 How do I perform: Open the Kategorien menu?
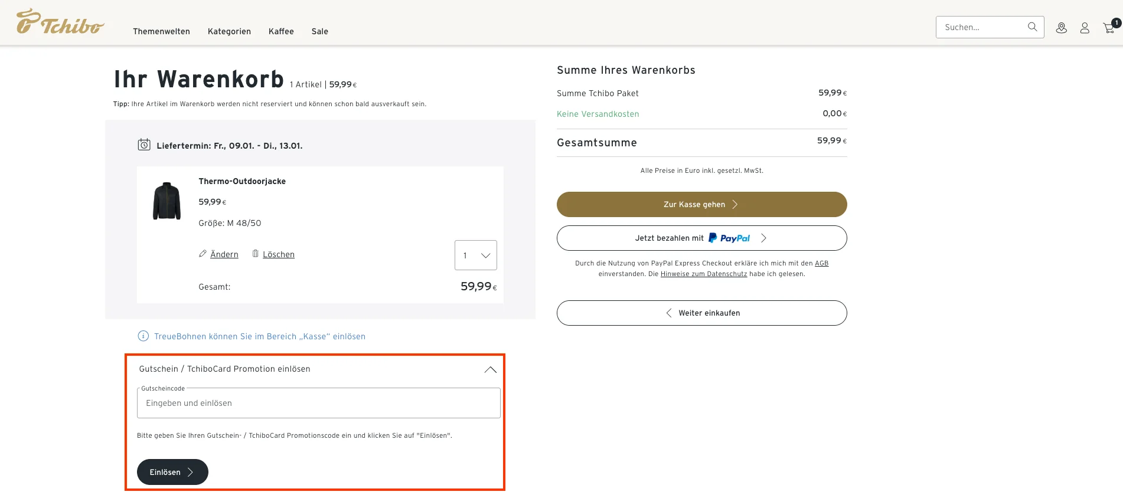pyautogui.click(x=229, y=31)
